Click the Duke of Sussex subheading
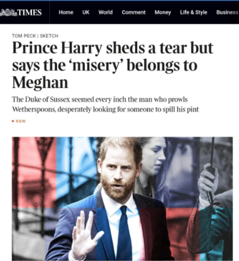Image resolution: width=239 pixels, height=261 pixels. coord(106,104)
